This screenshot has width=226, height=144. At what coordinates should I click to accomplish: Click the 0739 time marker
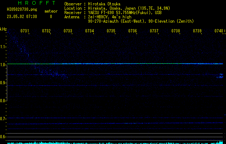click(x=197, y=31)
